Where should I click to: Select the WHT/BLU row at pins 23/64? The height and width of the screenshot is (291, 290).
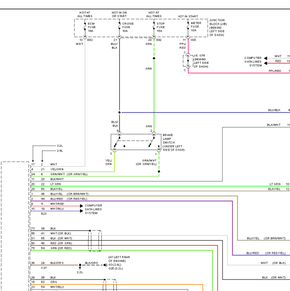pyautogui.click(x=47, y=287)
